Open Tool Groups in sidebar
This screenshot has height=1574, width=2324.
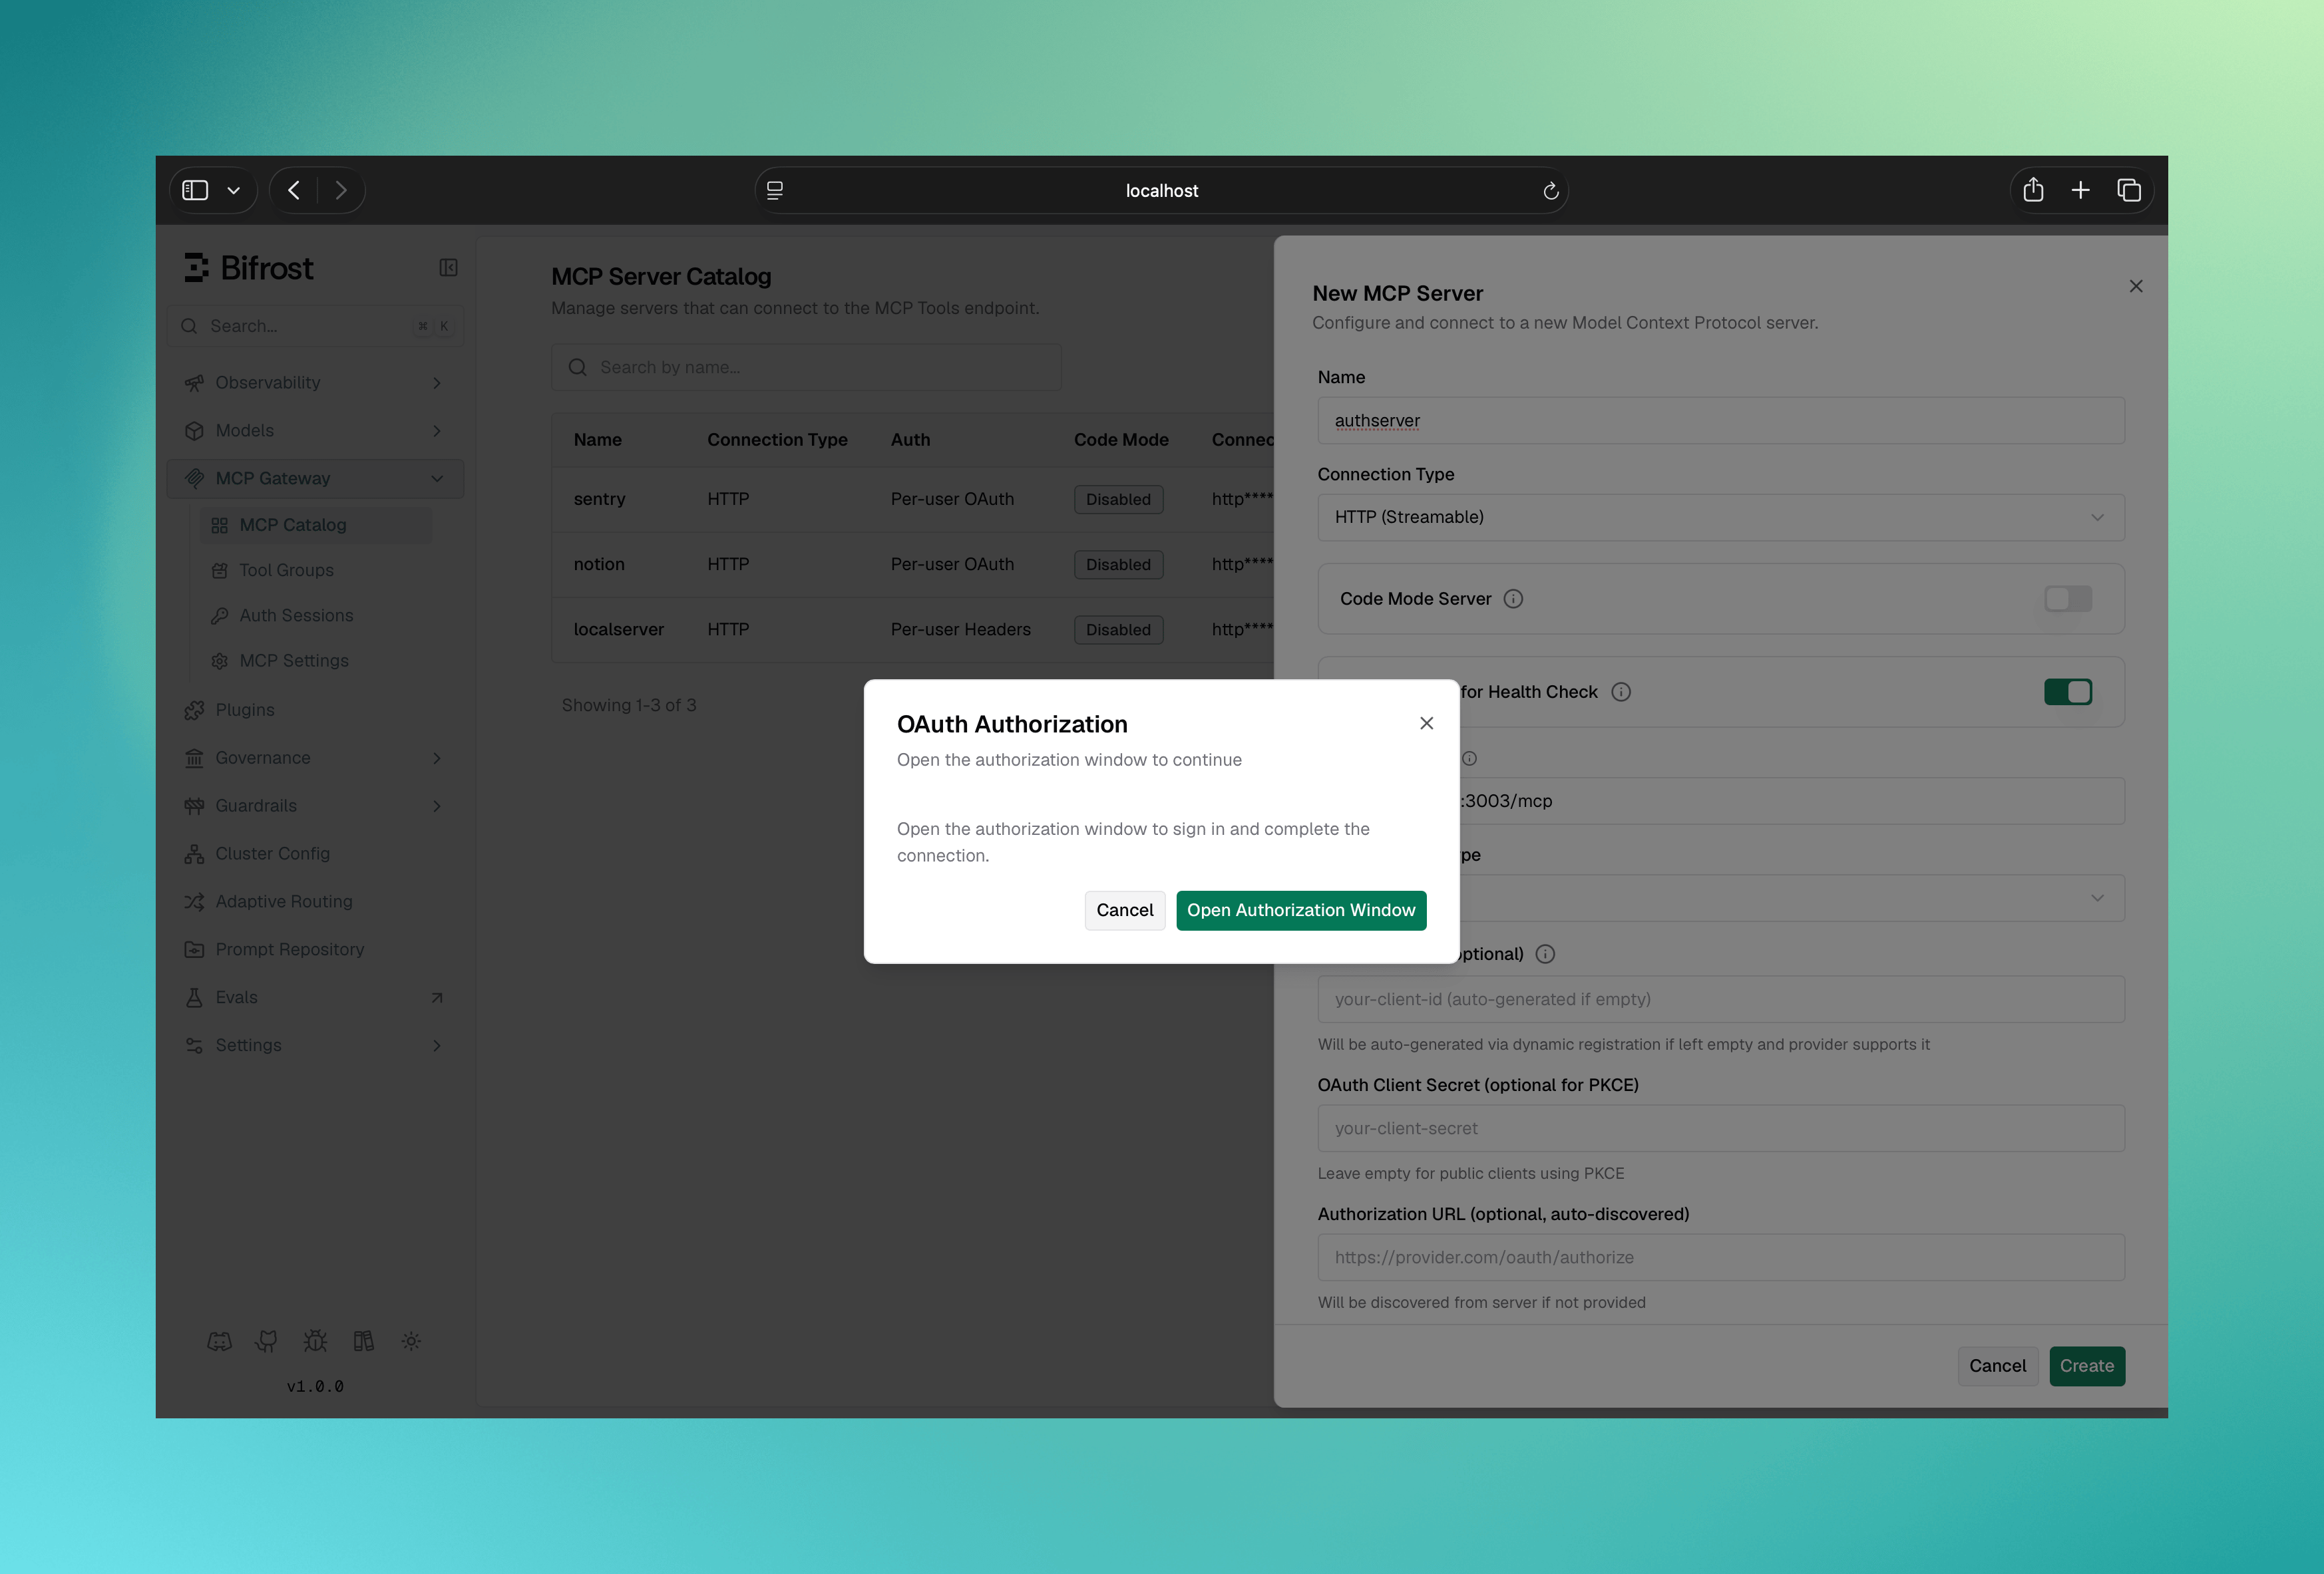click(316, 571)
